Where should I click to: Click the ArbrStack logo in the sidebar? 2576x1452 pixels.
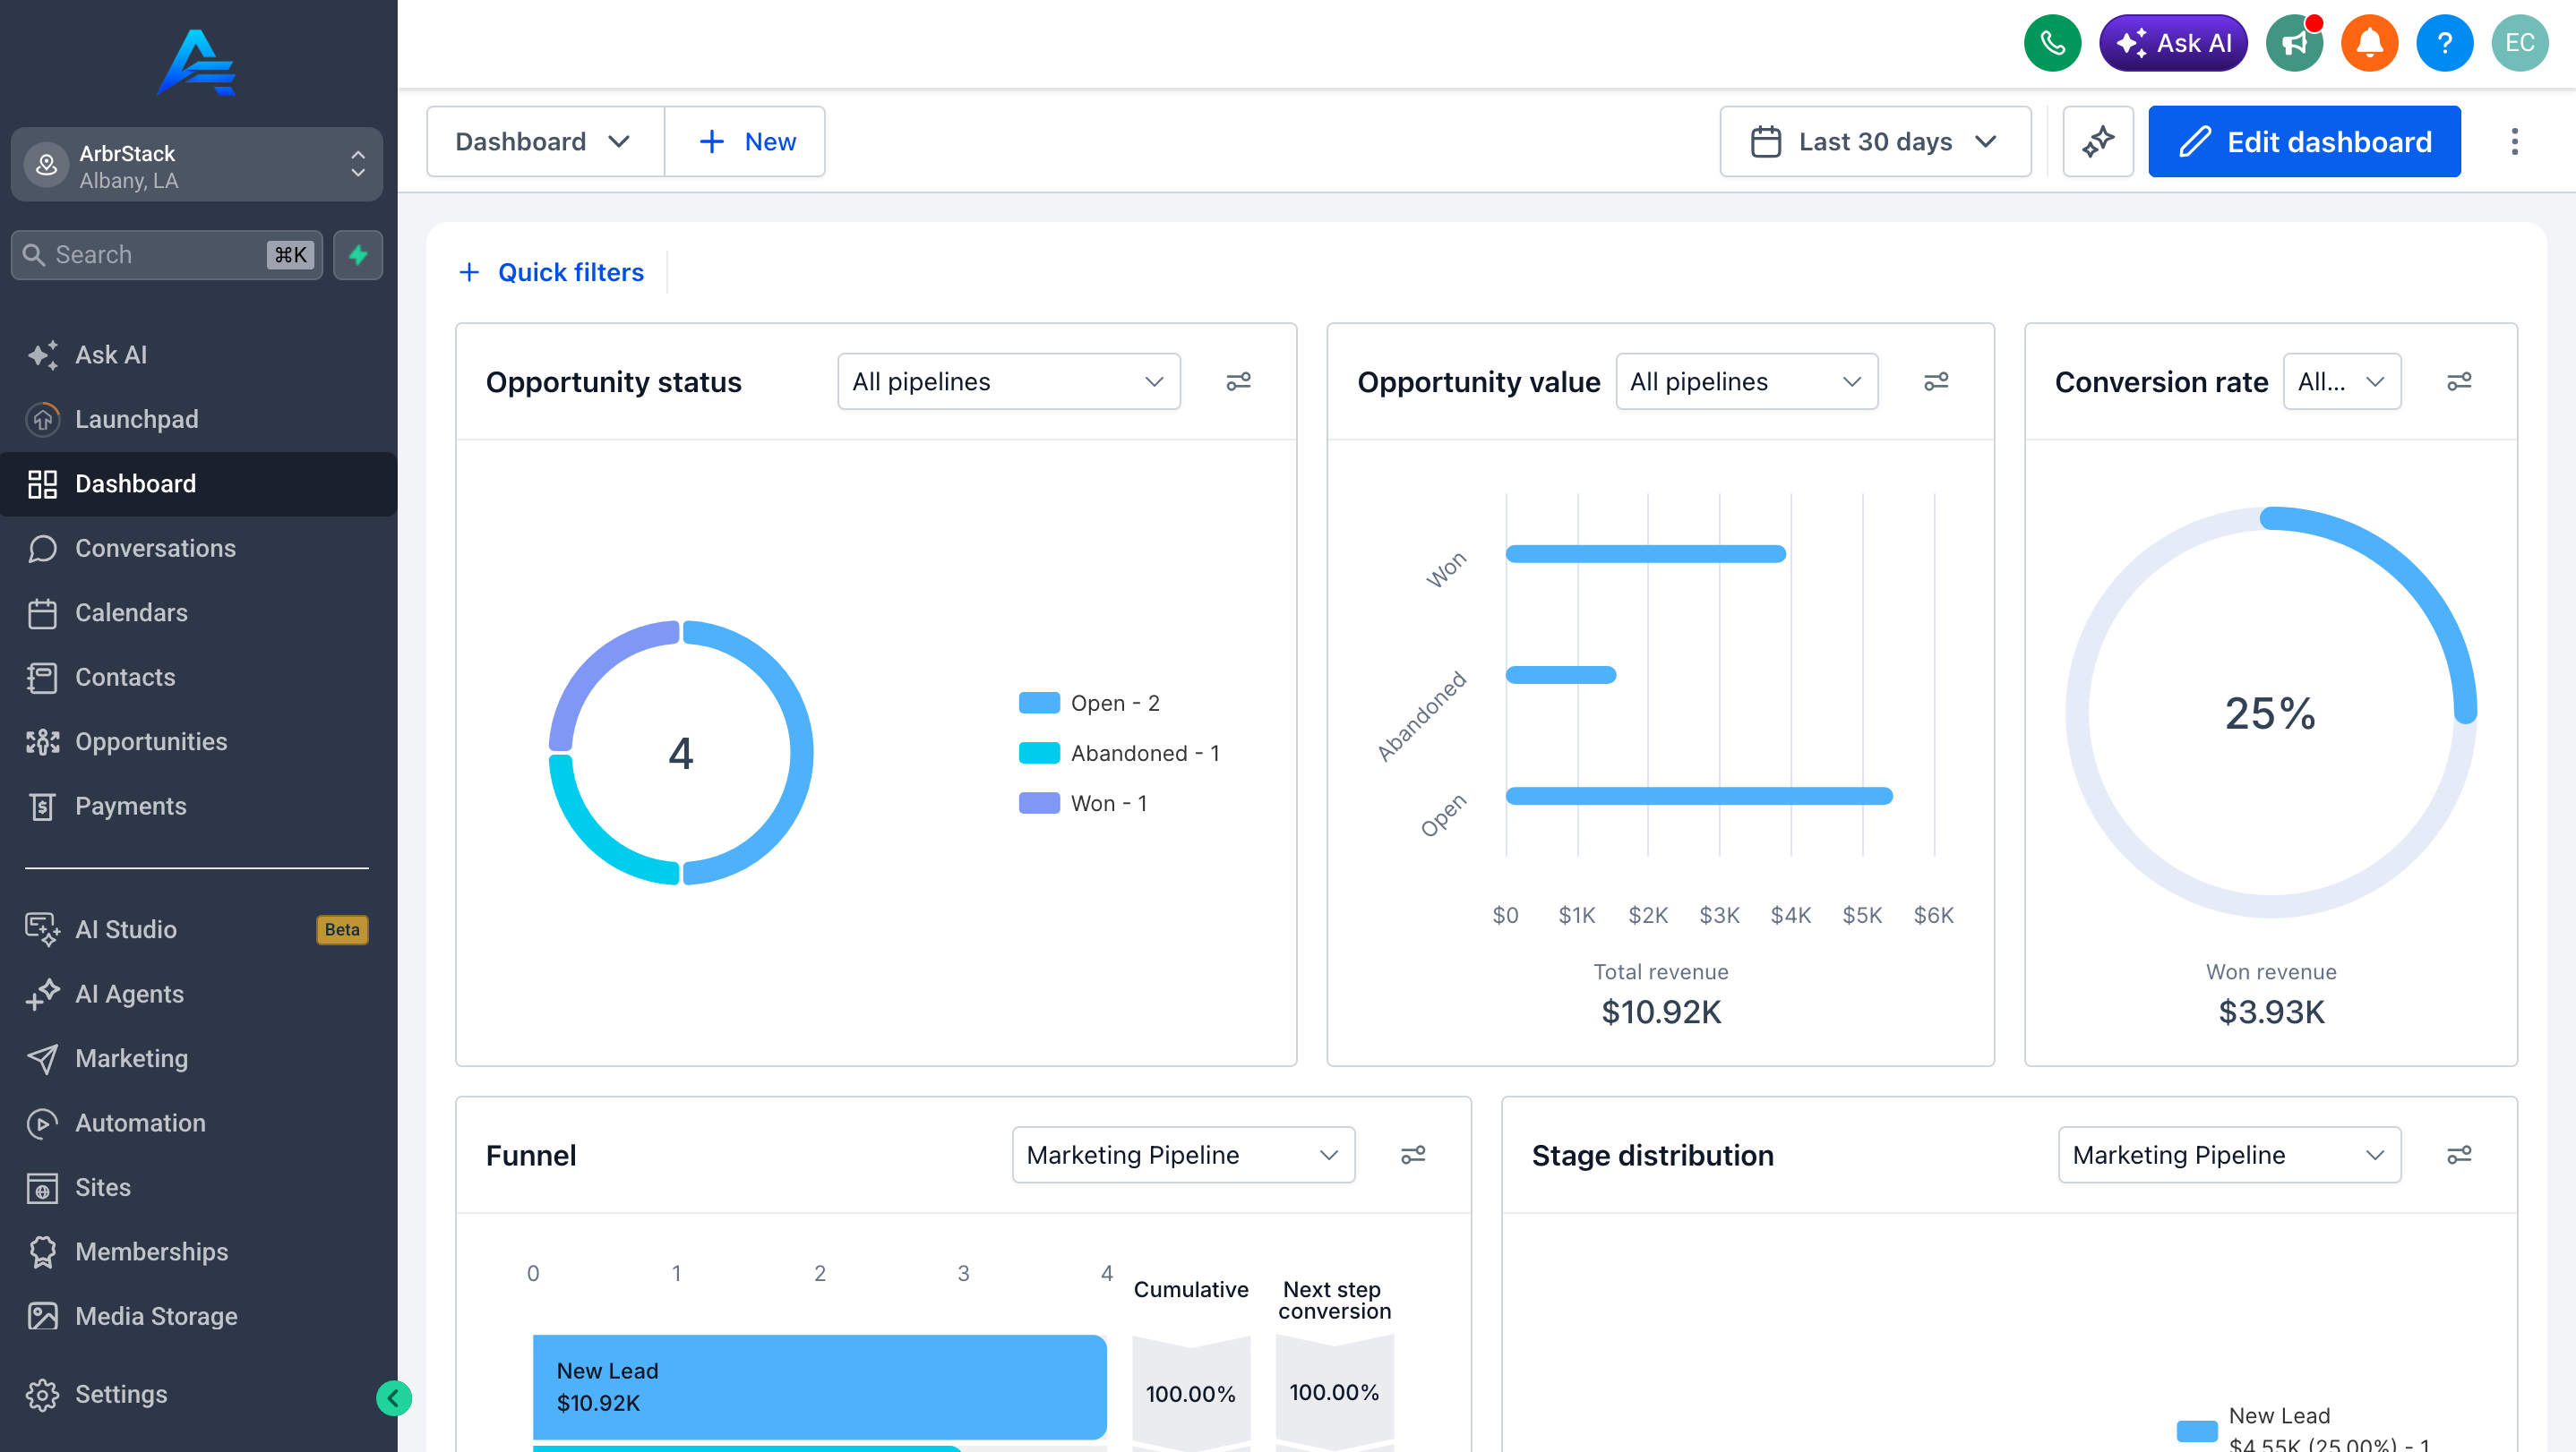[197, 63]
